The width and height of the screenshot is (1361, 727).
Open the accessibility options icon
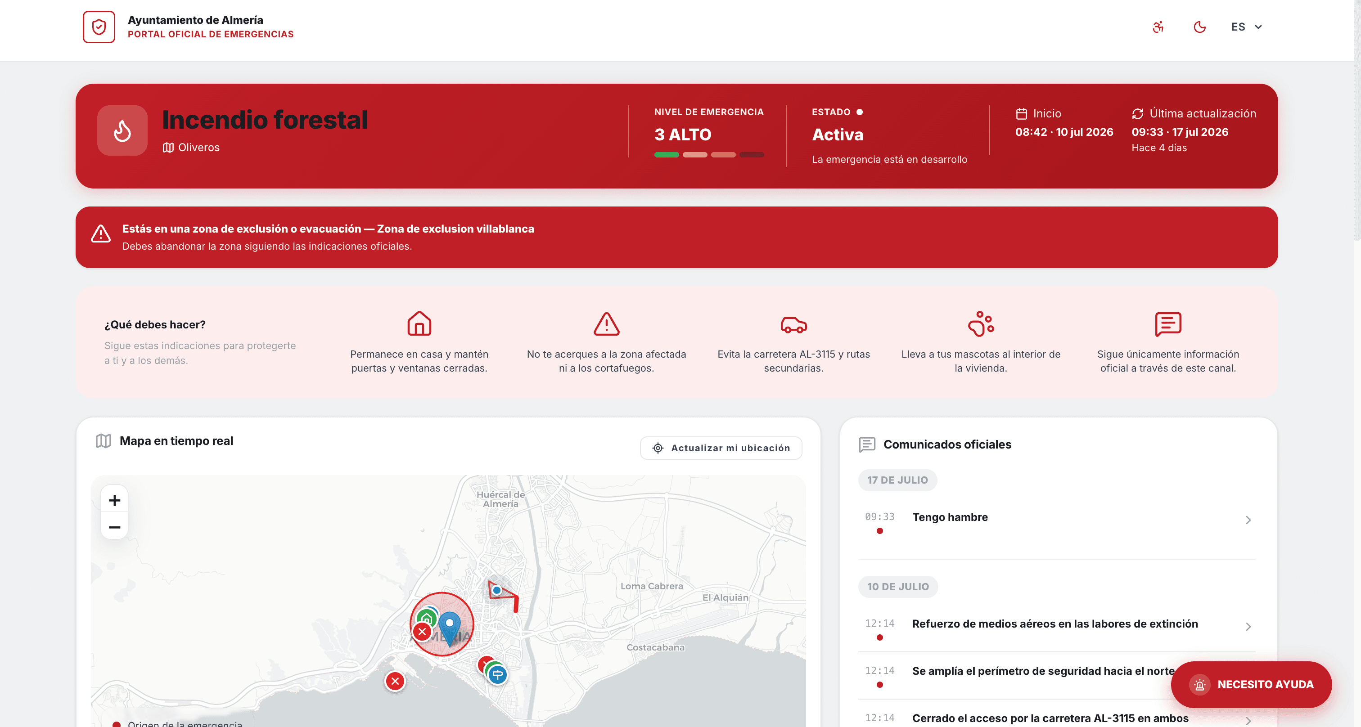click(x=1158, y=27)
